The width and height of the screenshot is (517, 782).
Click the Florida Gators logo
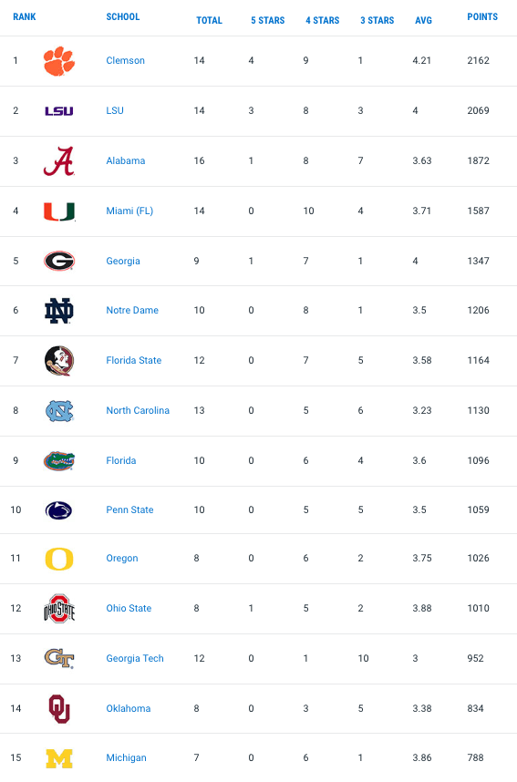[59, 461]
